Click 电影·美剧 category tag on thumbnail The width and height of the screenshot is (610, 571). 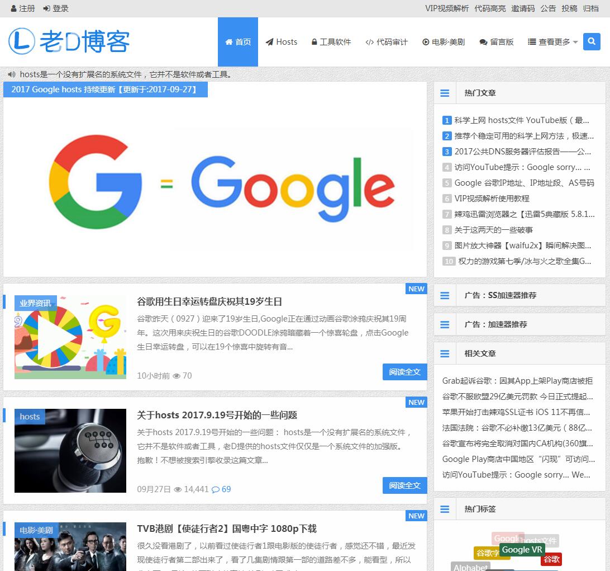(36, 530)
